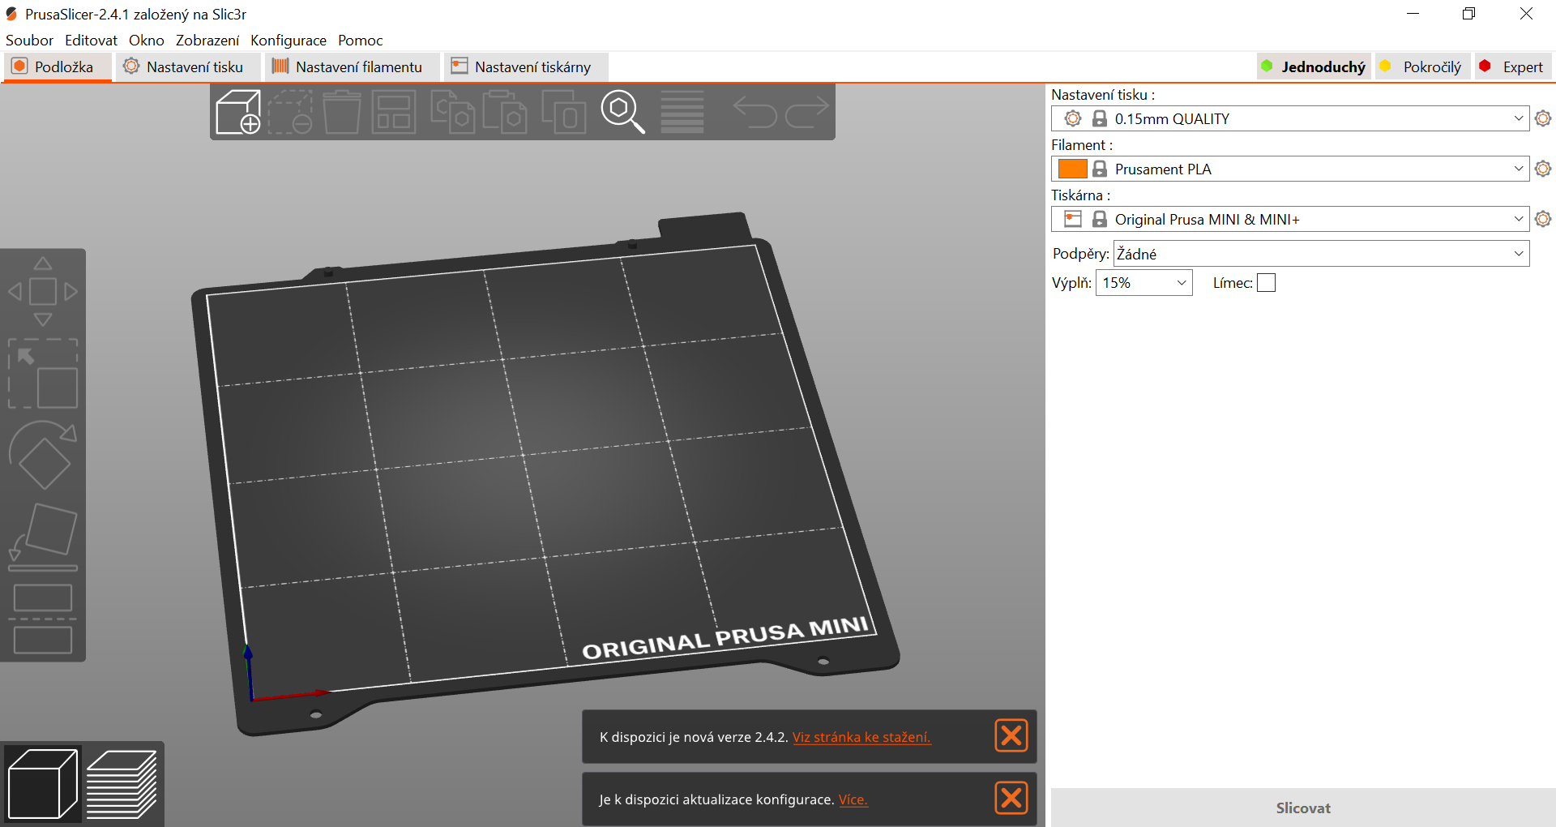The width and height of the screenshot is (1556, 827).
Task: Follow the Více link
Action: tap(853, 799)
